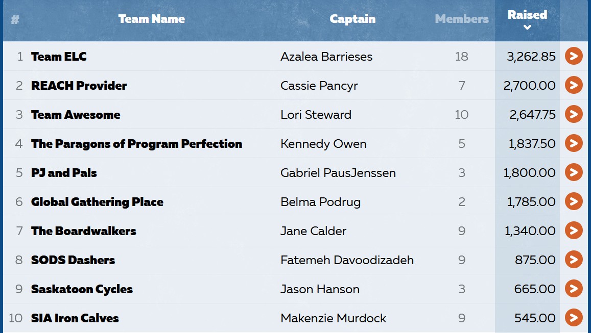Click the orange arrow for Saskatoon Cycles
The width and height of the screenshot is (591, 333).
coord(574,289)
